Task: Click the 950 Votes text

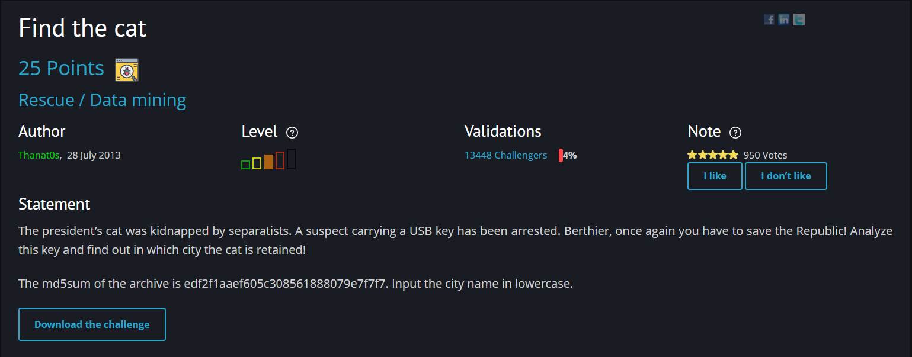Action: point(765,155)
